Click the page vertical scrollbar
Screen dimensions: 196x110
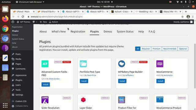(x=195, y=66)
